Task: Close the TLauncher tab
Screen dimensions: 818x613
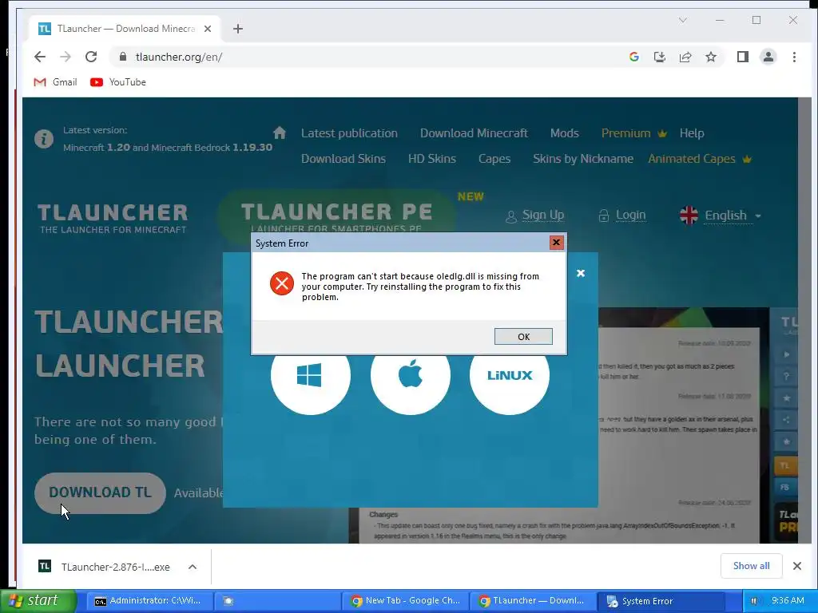Action: click(x=208, y=29)
